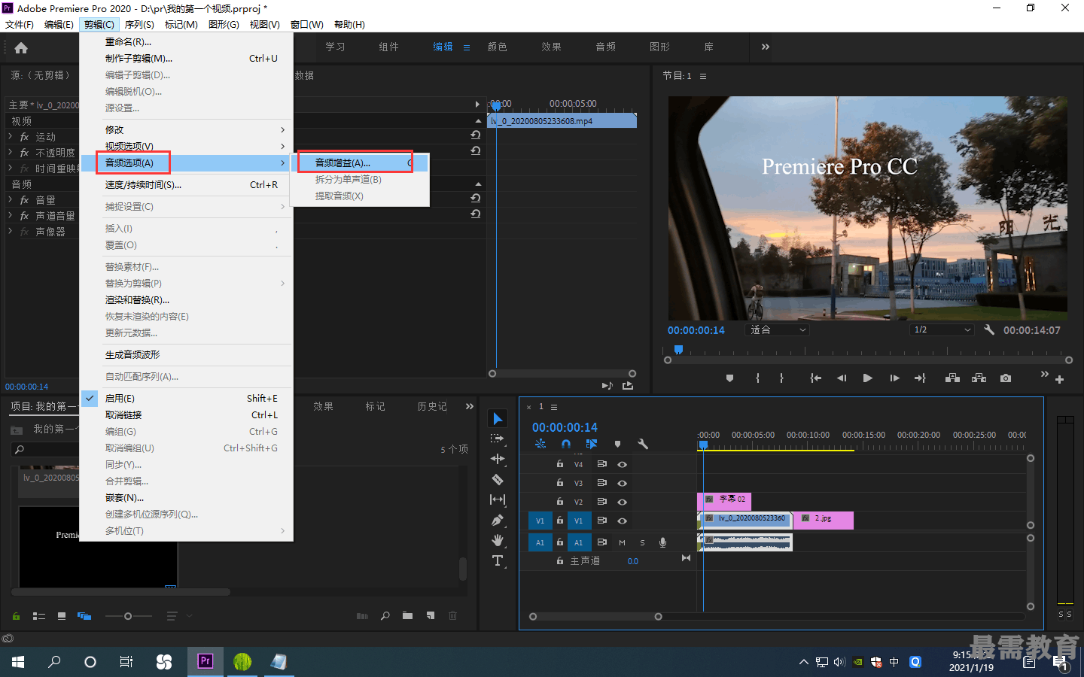Open Find in the Project panel
The width and height of the screenshot is (1084, 677).
pos(385,615)
